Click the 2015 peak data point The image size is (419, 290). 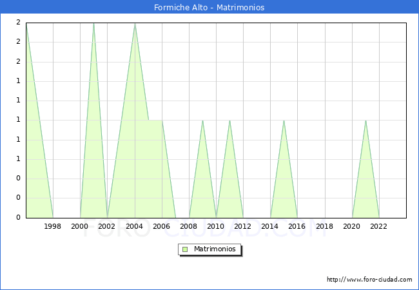click(x=284, y=121)
